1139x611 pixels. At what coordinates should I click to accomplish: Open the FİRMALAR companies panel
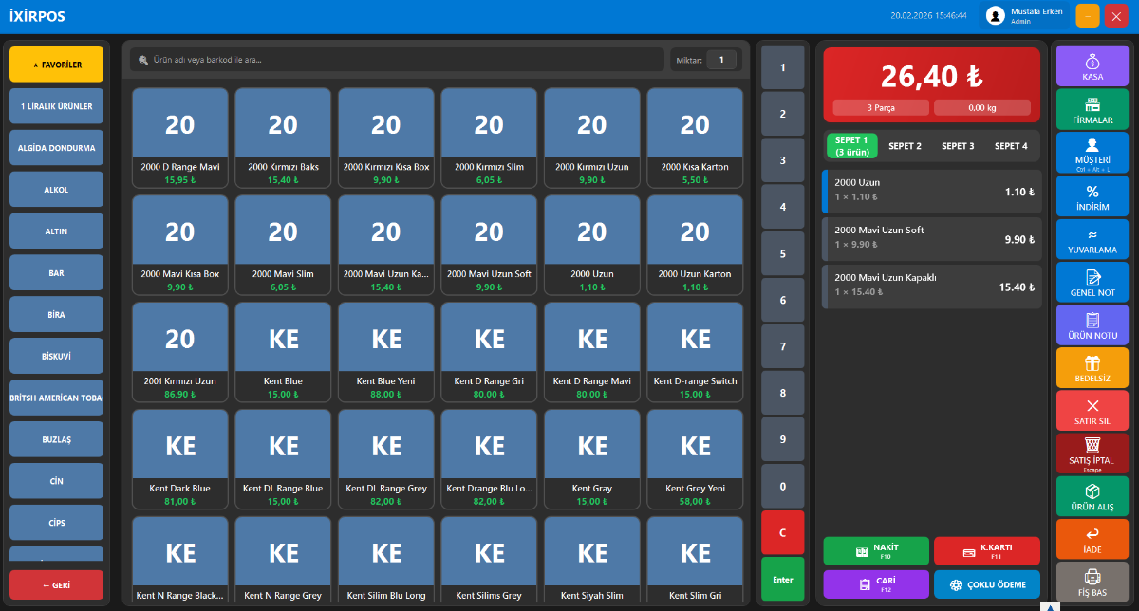tap(1092, 109)
